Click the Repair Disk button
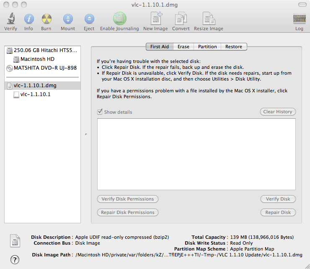Image resolution: width=310 pixels, height=269 pixels. click(278, 212)
